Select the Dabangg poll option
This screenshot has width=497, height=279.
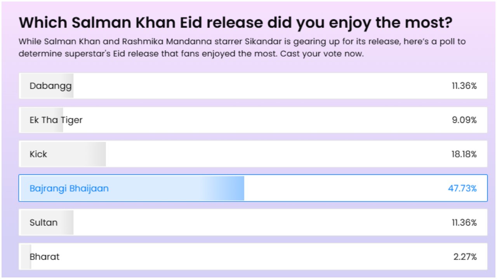tap(253, 86)
